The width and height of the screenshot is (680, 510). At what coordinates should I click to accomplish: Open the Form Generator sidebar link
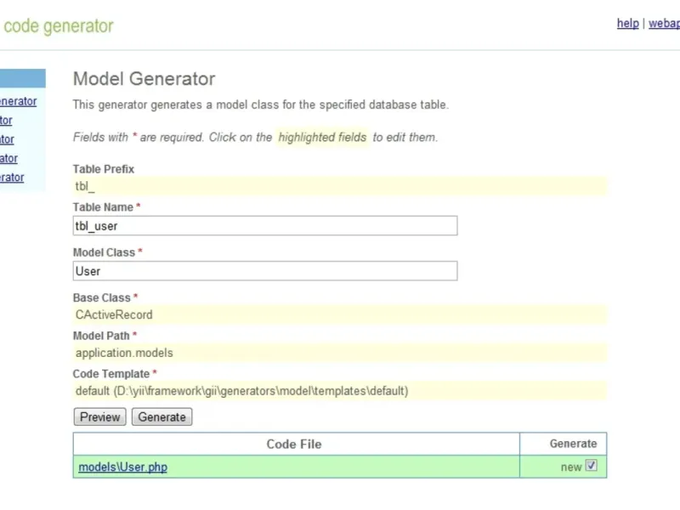pyautogui.click(x=7, y=139)
